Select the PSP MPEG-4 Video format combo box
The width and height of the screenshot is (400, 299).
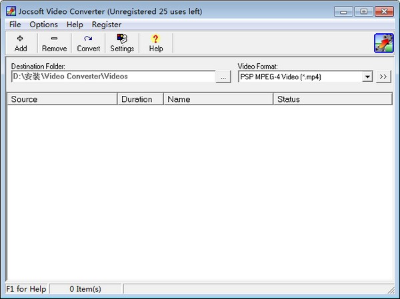click(x=299, y=77)
